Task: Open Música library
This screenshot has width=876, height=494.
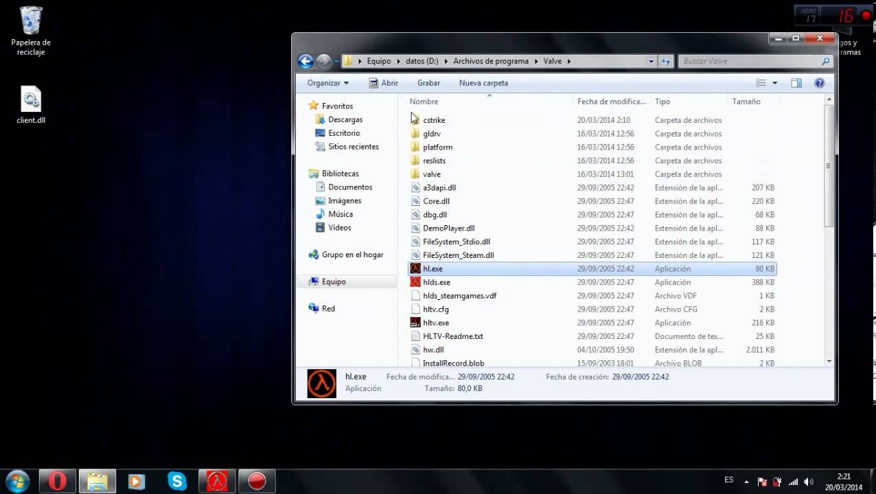Action: [x=341, y=214]
